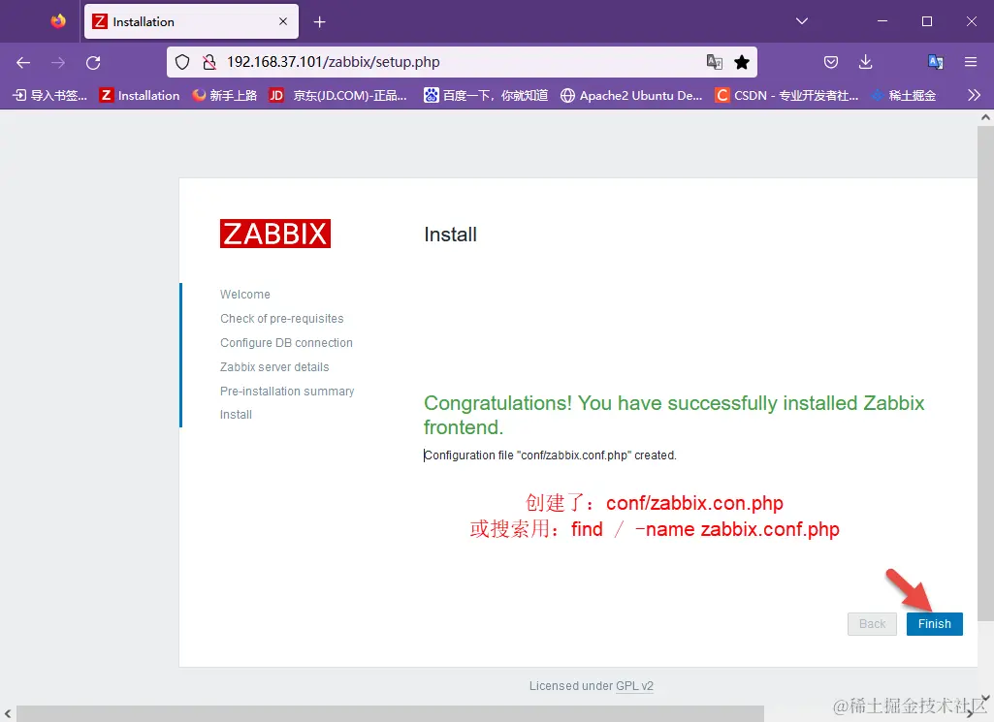This screenshot has width=994, height=722.
Task: Click the Firefox translate page icon
Action: (715, 61)
